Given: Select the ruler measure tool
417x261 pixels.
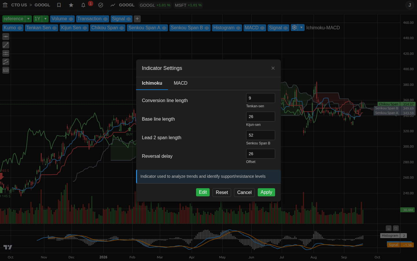Looking at the screenshot, I should tap(6, 70).
